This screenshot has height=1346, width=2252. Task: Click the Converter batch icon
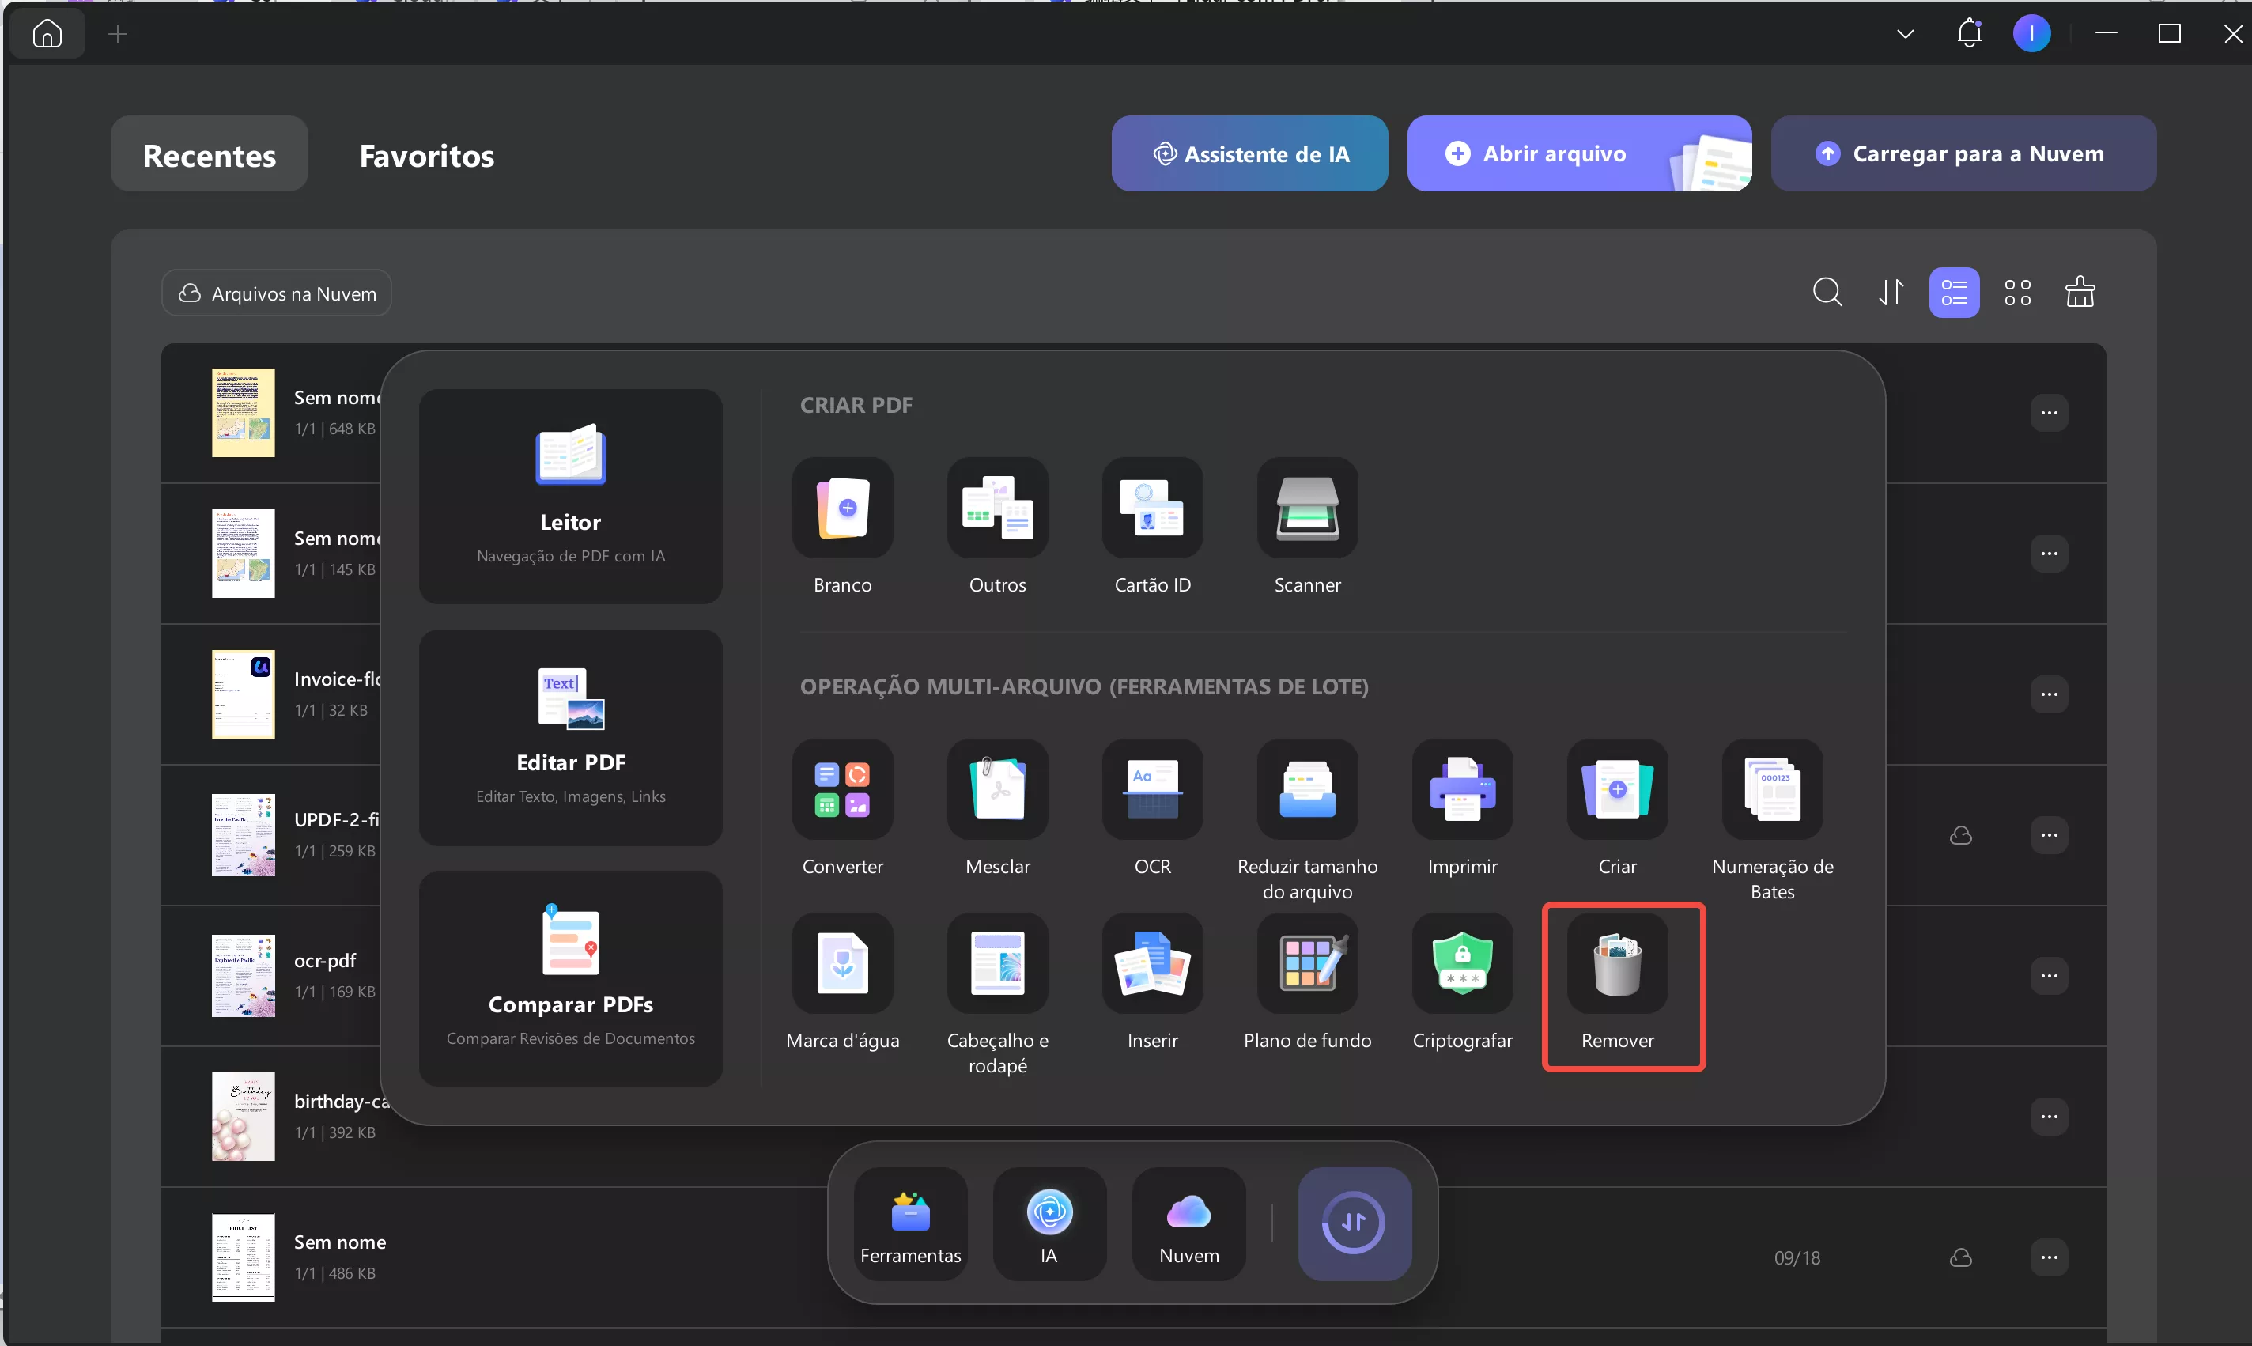(842, 789)
